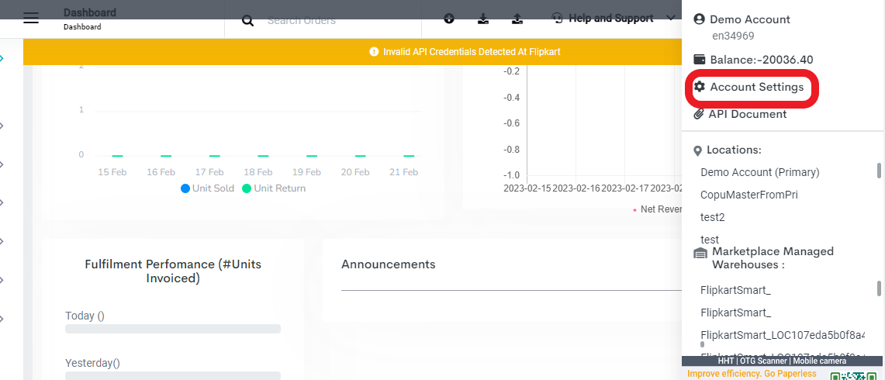The height and width of the screenshot is (380, 885).
Task: Open the hamburger navigation menu
Action: pyautogui.click(x=31, y=18)
